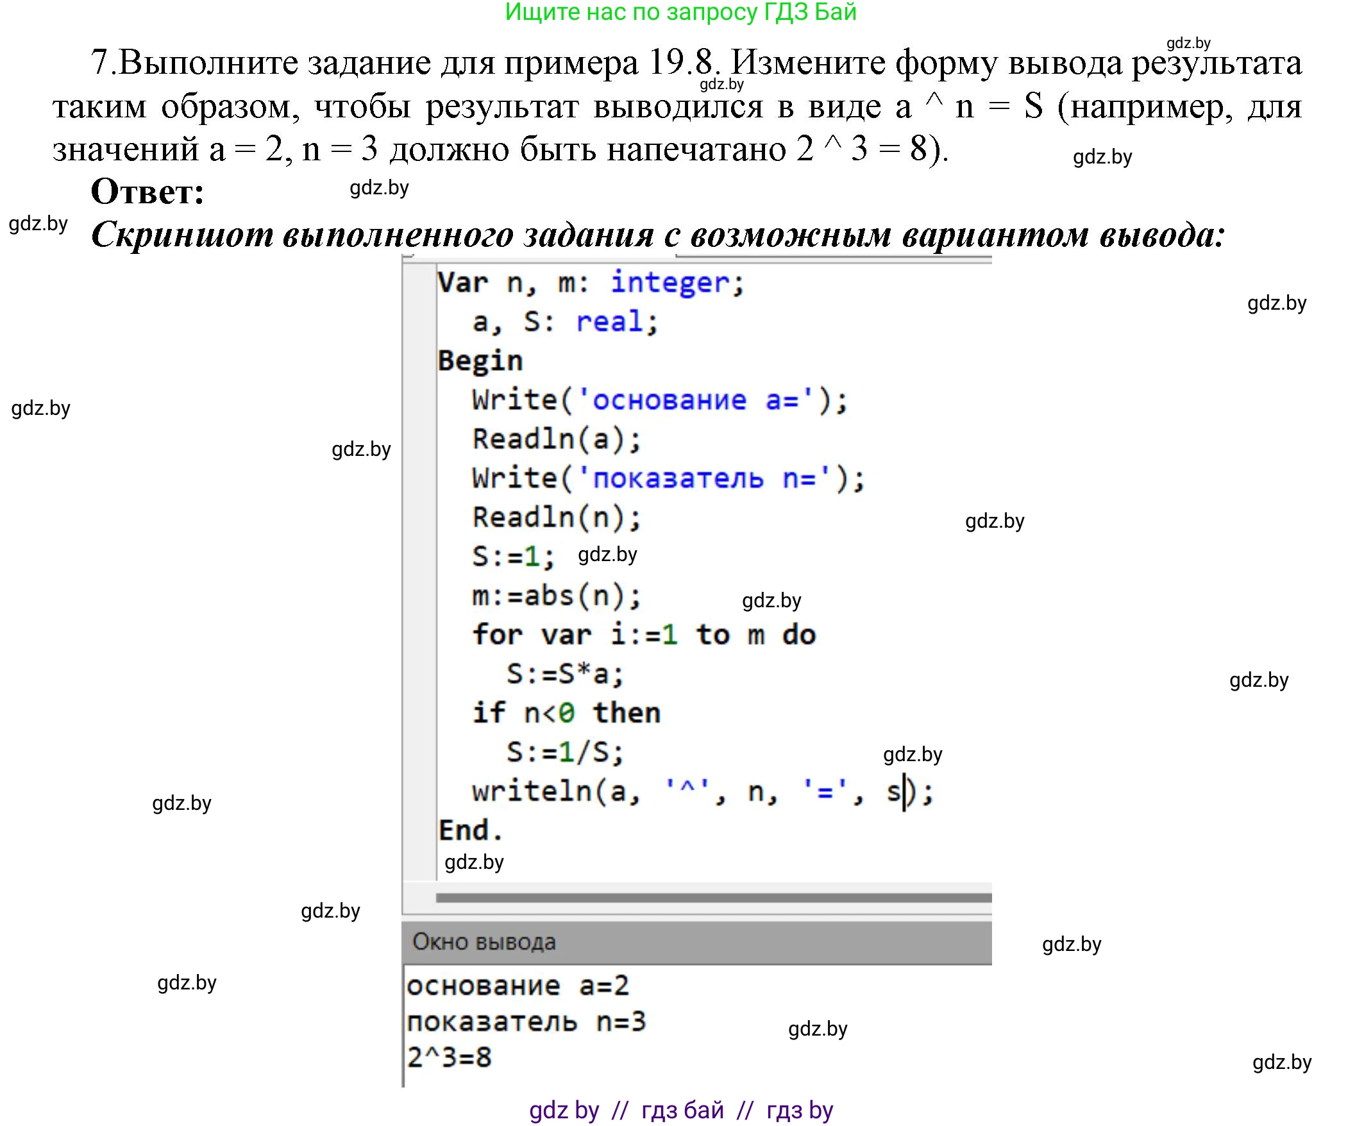Click the 'a, S: real;' declaration line
The image size is (1364, 1126).
(565, 322)
